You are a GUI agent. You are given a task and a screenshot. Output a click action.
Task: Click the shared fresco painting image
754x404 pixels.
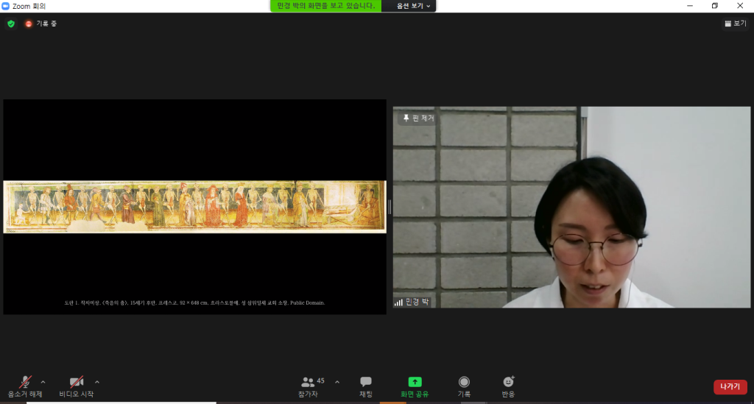194,207
